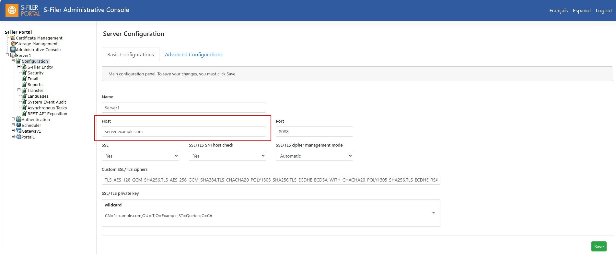616x254 pixels.
Task: Click the S-Filer Portal globe logo
Action: pyautogui.click(x=12, y=10)
